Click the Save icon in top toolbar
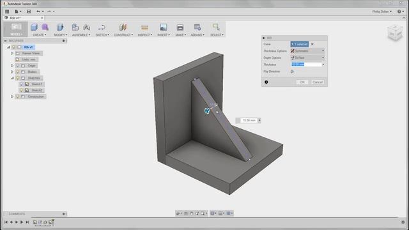The image size is (409, 230). click(29, 11)
